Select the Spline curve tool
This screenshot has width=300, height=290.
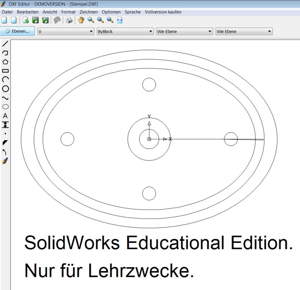pos(5,98)
